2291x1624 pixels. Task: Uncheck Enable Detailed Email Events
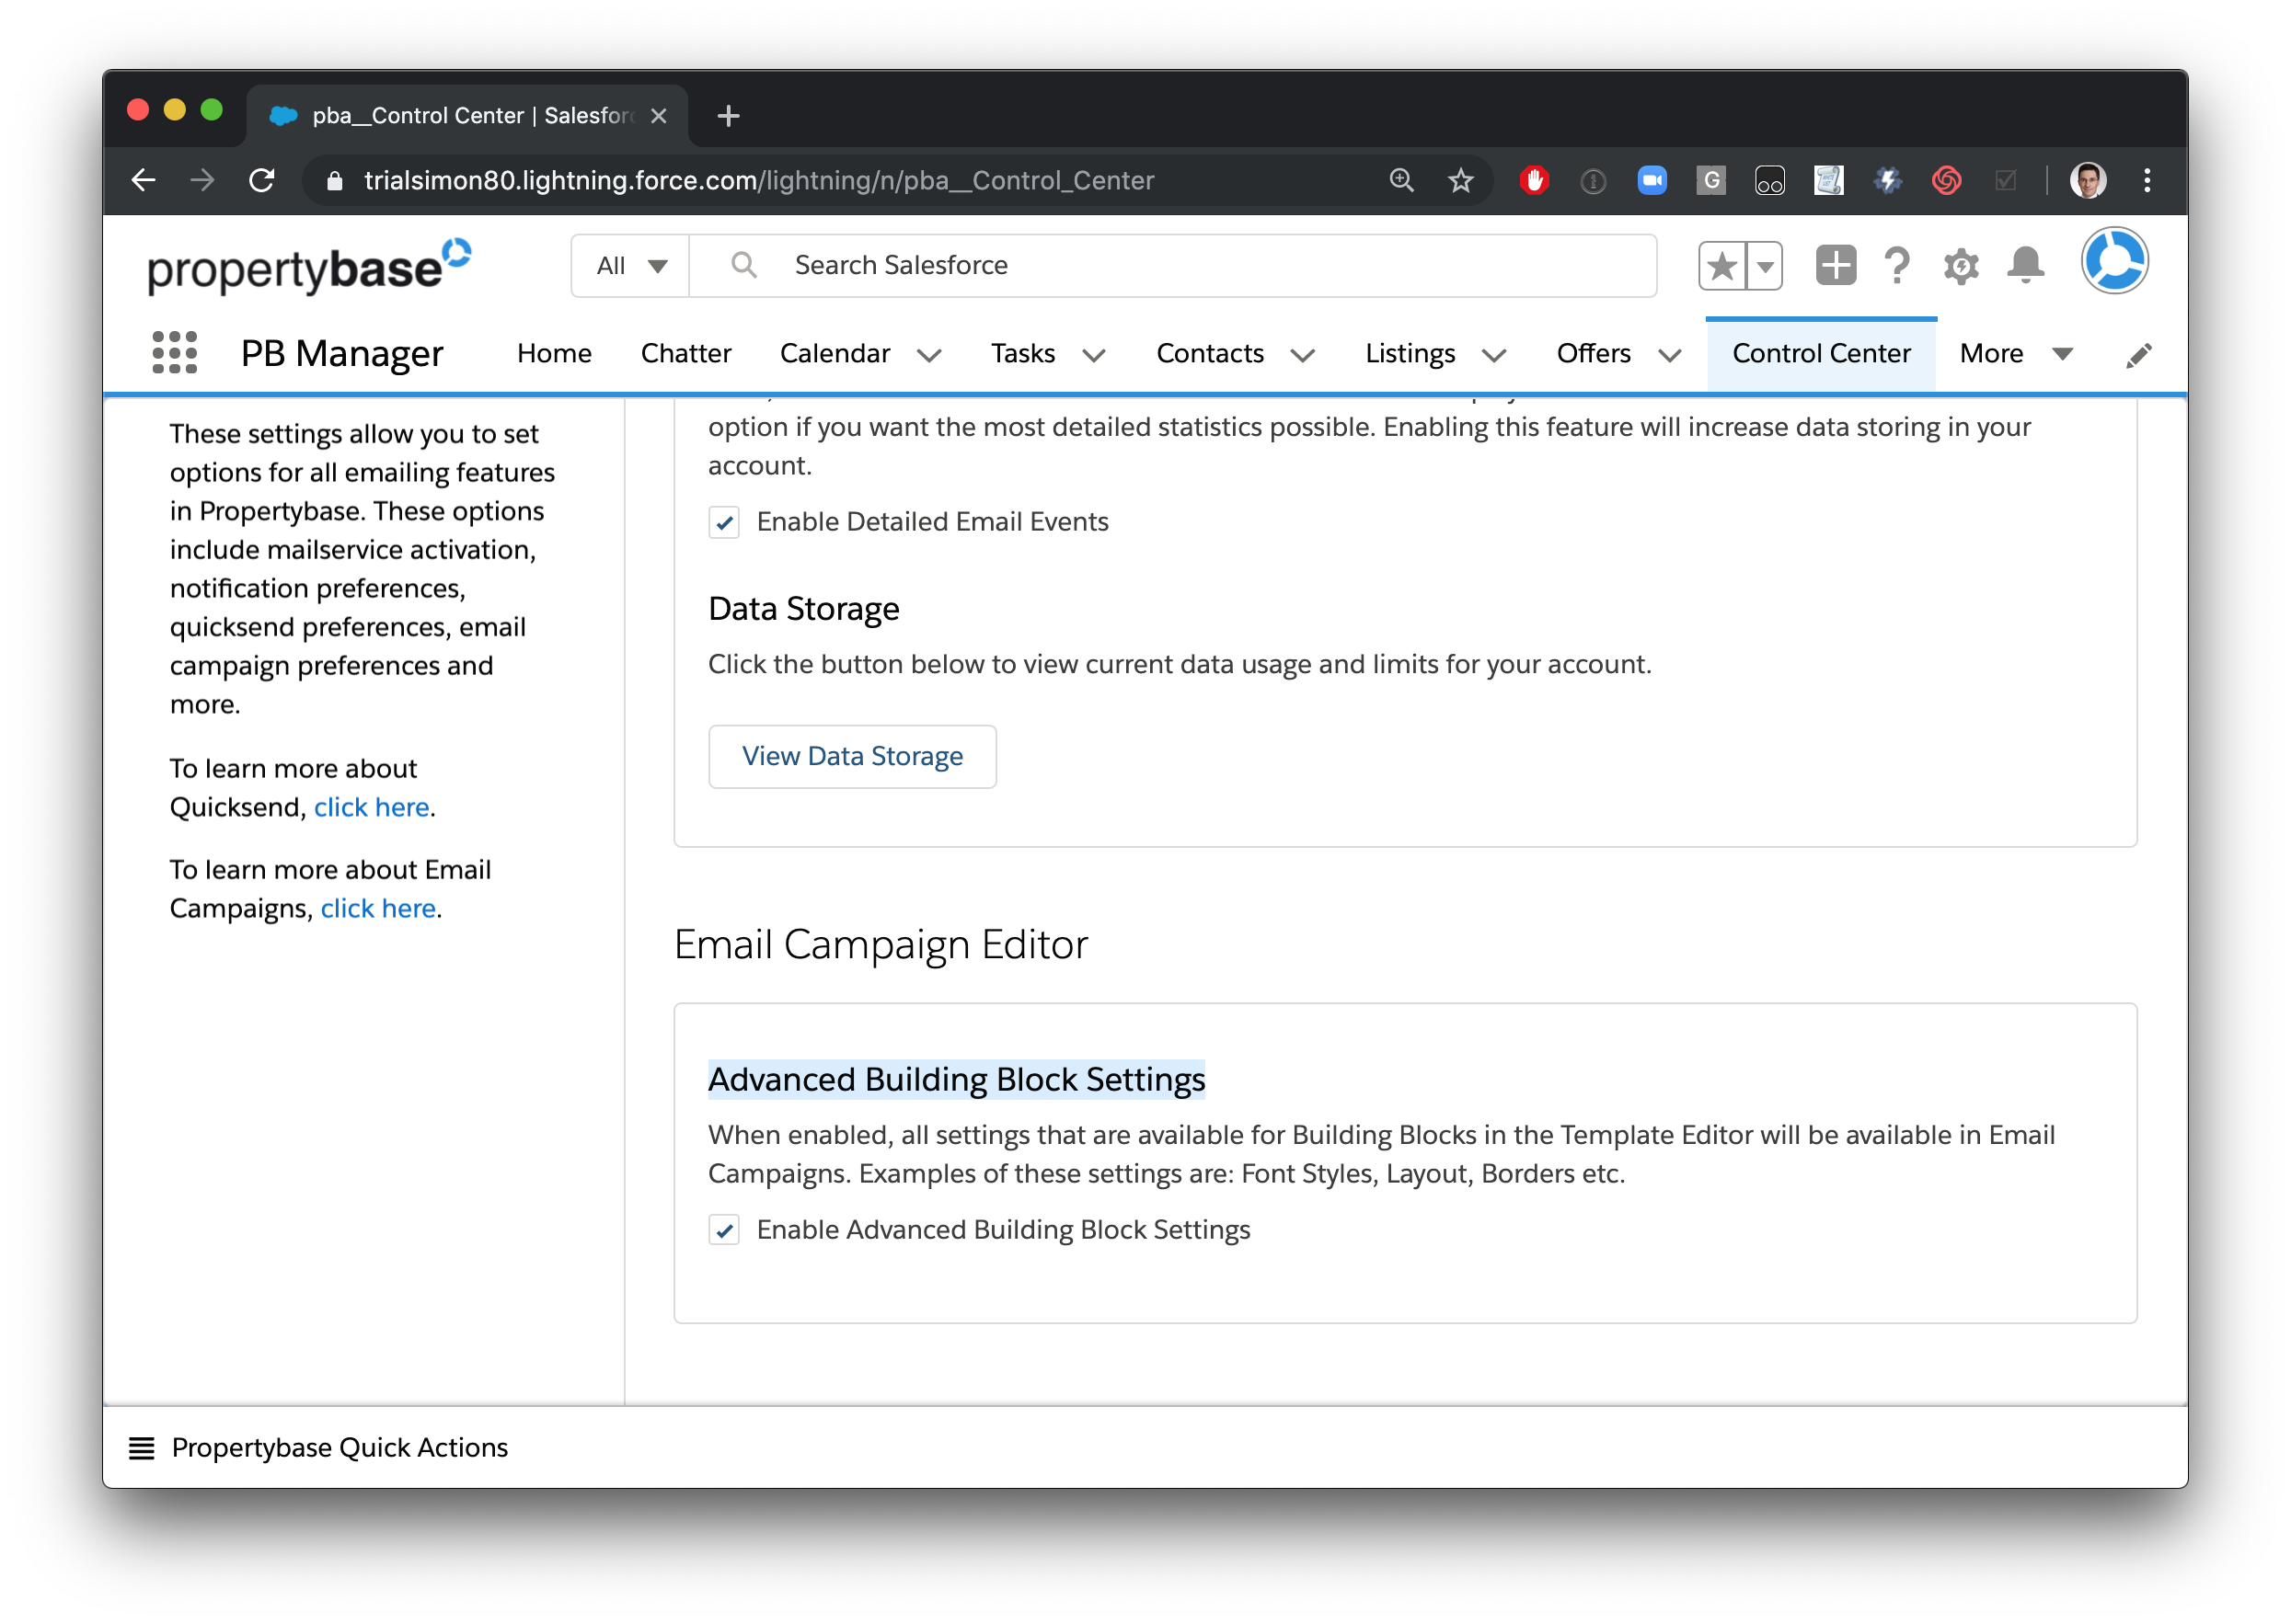pyautogui.click(x=723, y=522)
